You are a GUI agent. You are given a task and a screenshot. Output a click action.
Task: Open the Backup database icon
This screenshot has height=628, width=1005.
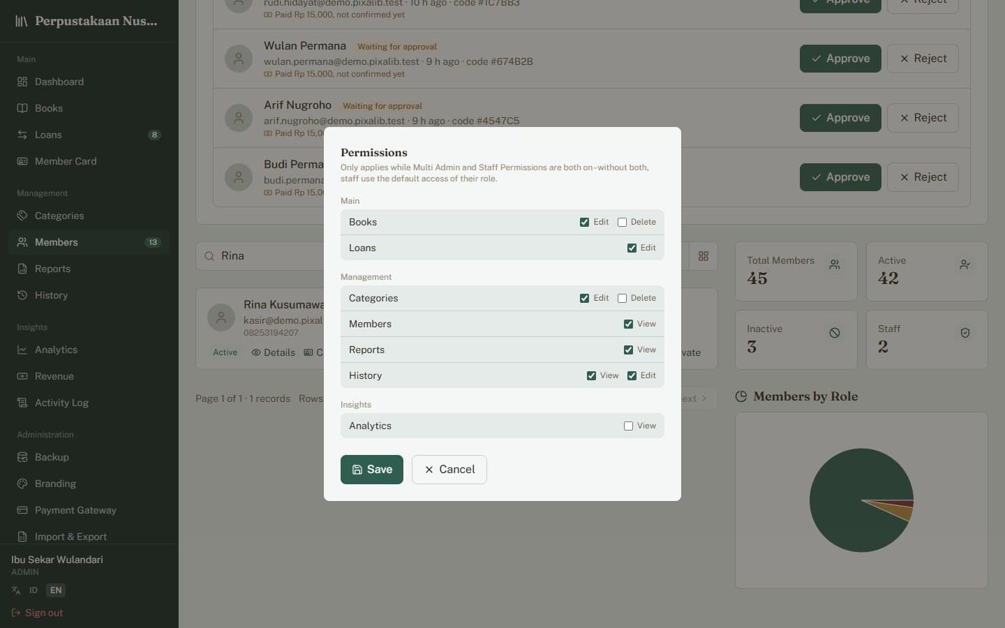(x=22, y=457)
